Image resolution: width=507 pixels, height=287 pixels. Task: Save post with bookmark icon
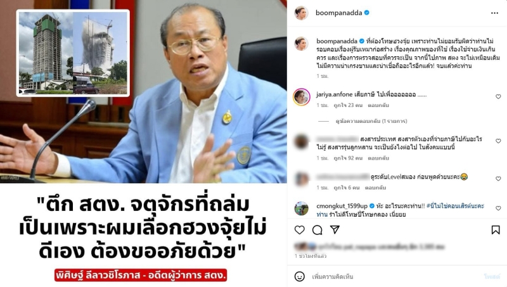pyautogui.click(x=496, y=230)
